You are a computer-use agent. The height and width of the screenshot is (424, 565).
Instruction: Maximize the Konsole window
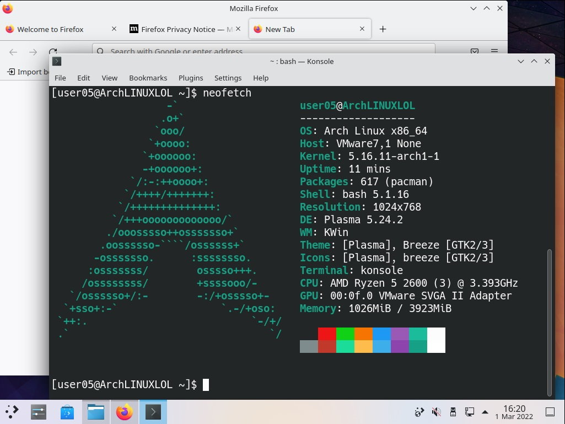(534, 61)
